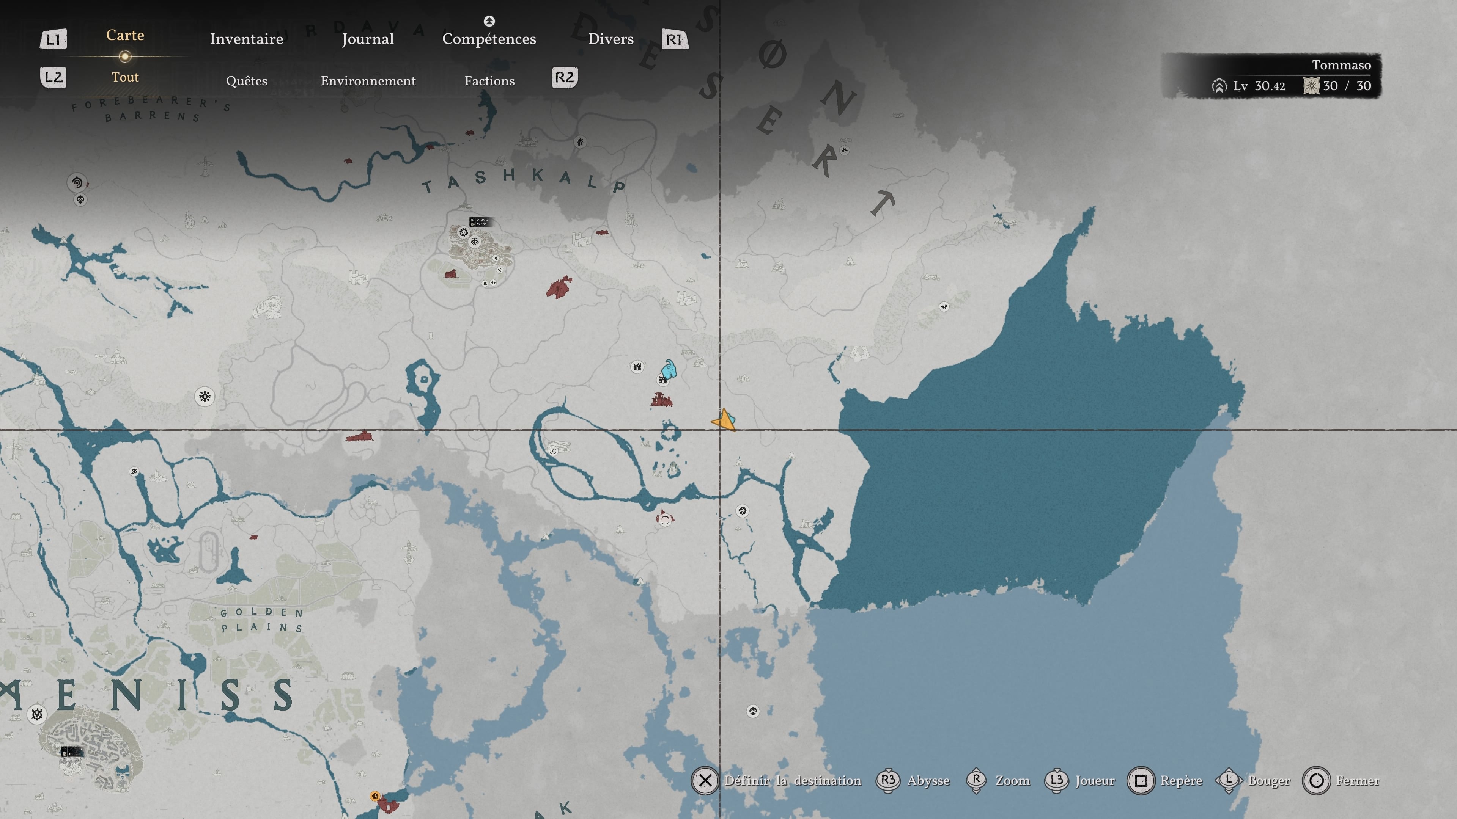Select the pinwheel marker in Tashkalp city

coord(463,232)
